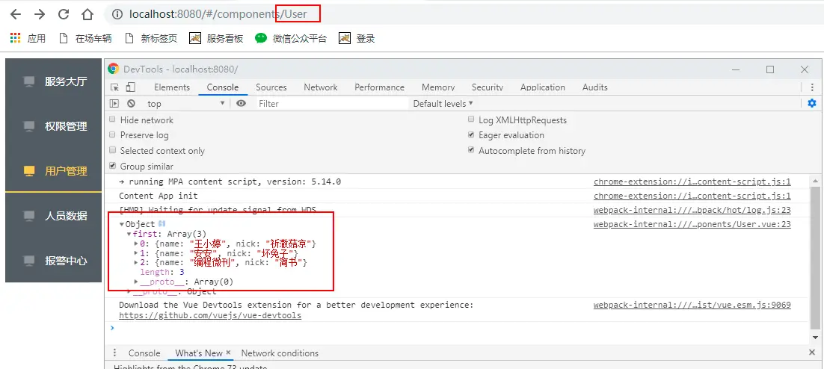Click the browser forward arrow
Screen dimensions: 824x369
click(x=40, y=14)
